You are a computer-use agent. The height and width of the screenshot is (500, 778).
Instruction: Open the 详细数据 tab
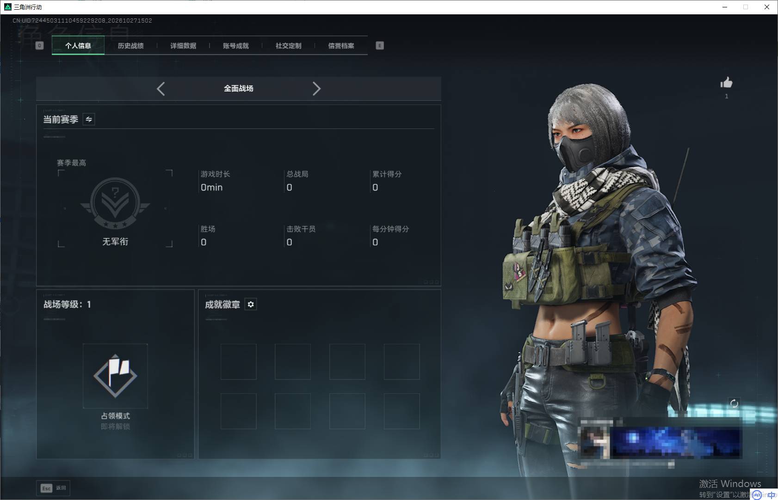183,46
